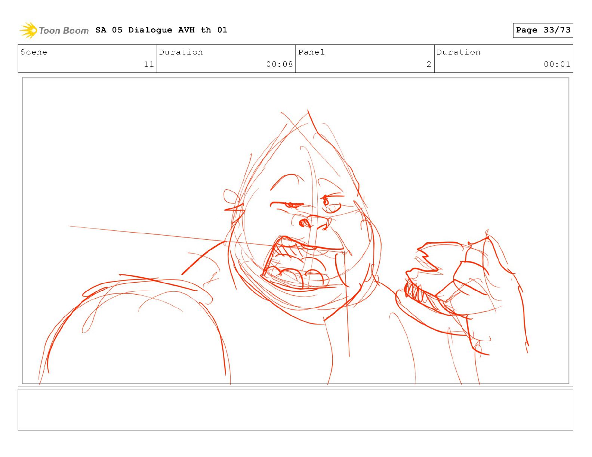
Task: Click the panel duration '00:01'
Action: (557, 64)
